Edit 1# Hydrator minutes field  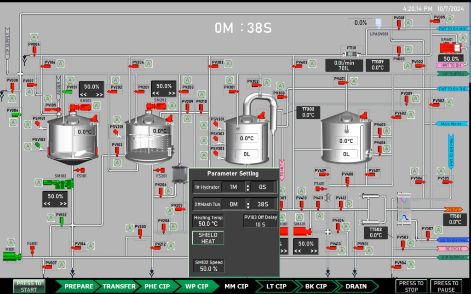pyautogui.click(x=233, y=187)
